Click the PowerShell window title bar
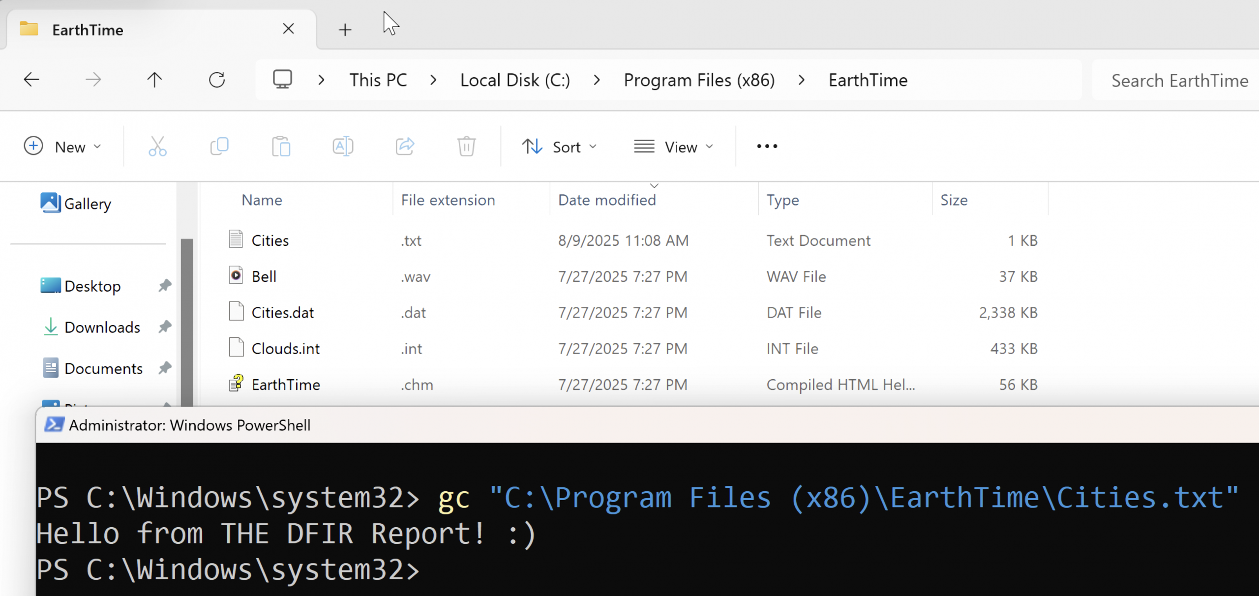This screenshot has width=1259, height=596. (647, 425)
